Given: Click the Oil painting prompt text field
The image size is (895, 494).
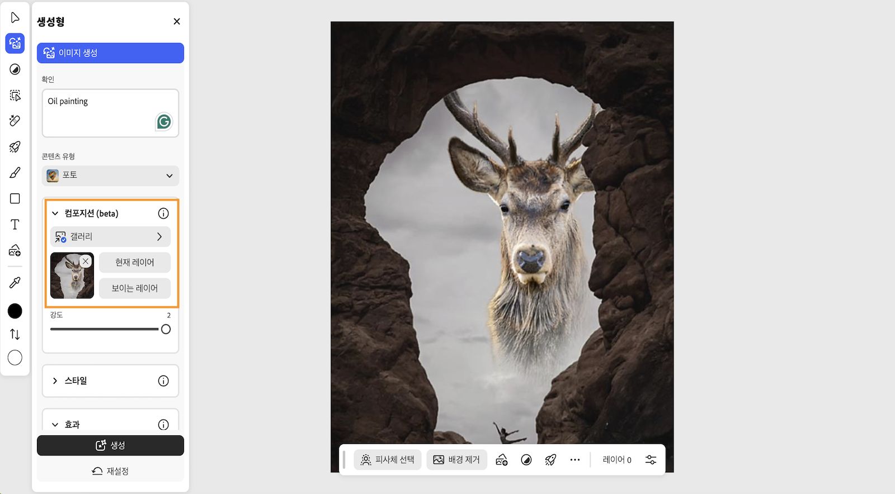Looking at the screenshot, I should [110, 113].
